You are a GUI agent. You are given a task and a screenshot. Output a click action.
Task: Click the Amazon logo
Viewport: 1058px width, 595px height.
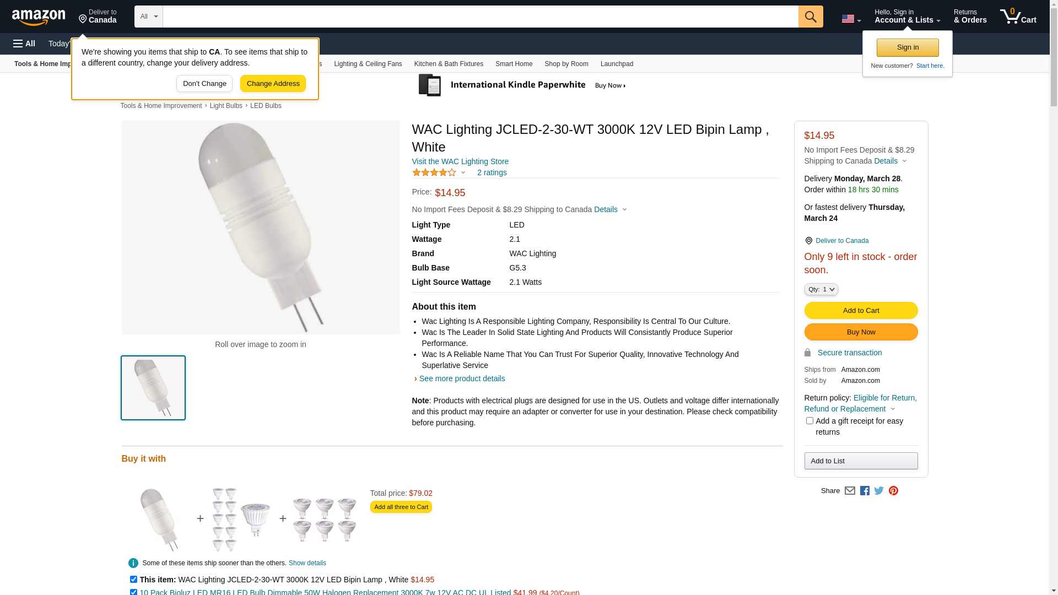(39, 17)
